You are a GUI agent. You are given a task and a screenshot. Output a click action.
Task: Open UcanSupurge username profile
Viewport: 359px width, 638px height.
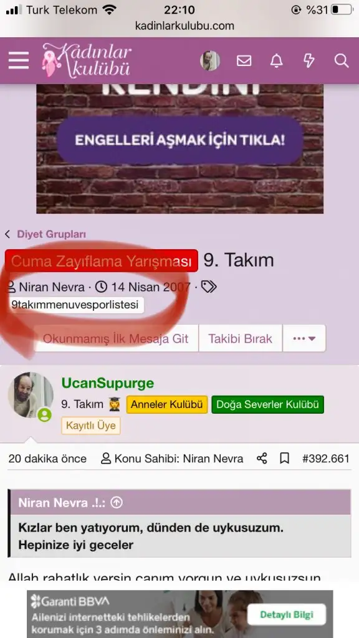[108, 383]
